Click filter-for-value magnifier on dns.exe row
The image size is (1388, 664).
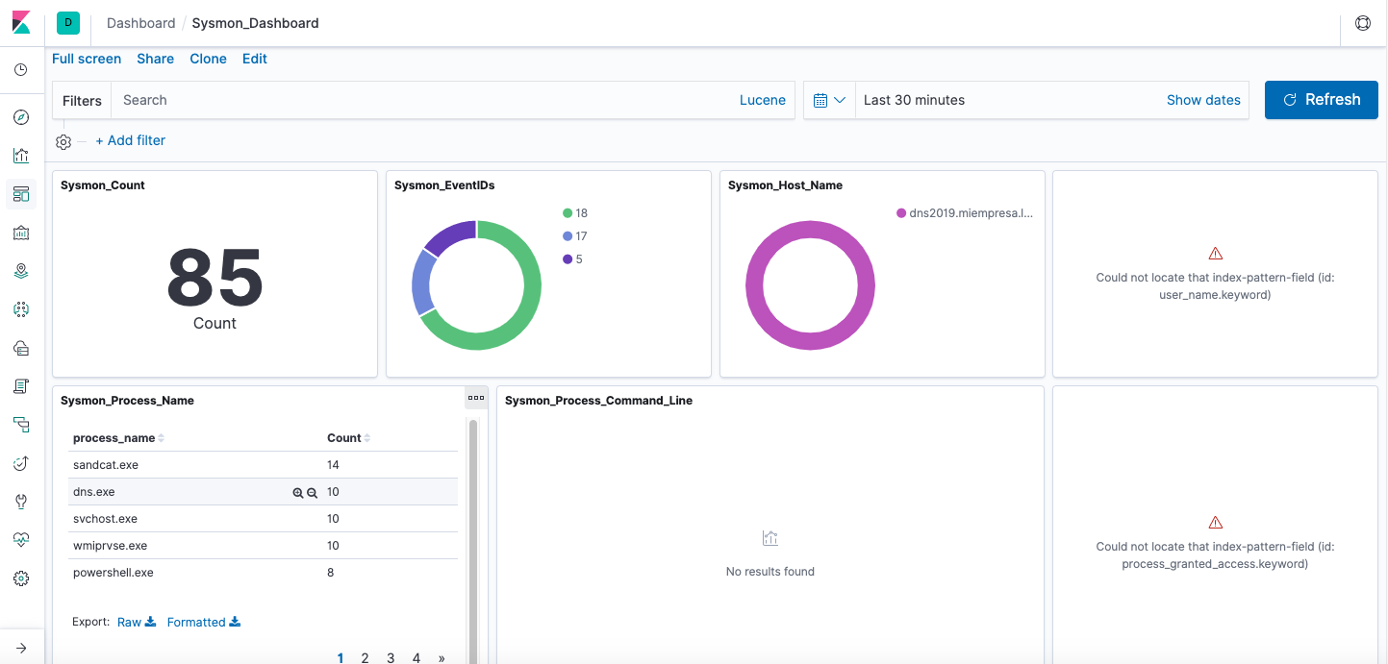(x=298, y=492)
